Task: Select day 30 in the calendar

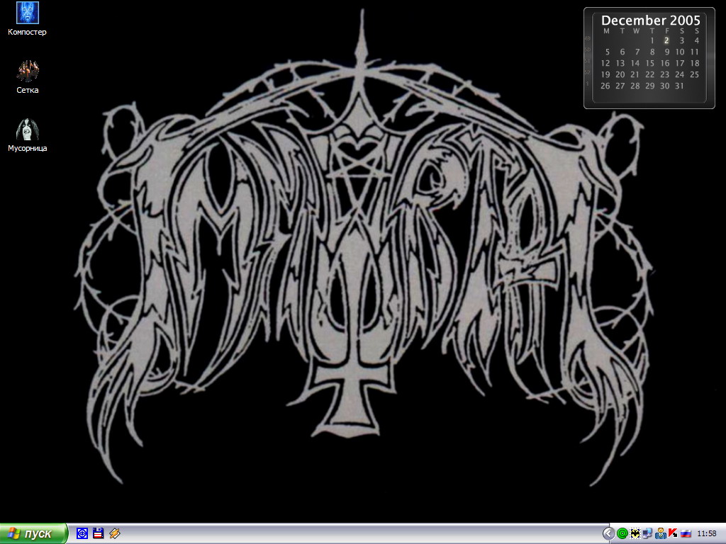Action: pyautogui.click(x=665, y=86)
